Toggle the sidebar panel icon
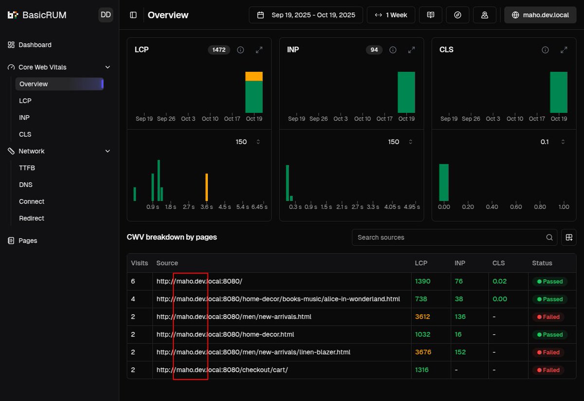This screenshot has height=401, width=584. pos(133,15)
